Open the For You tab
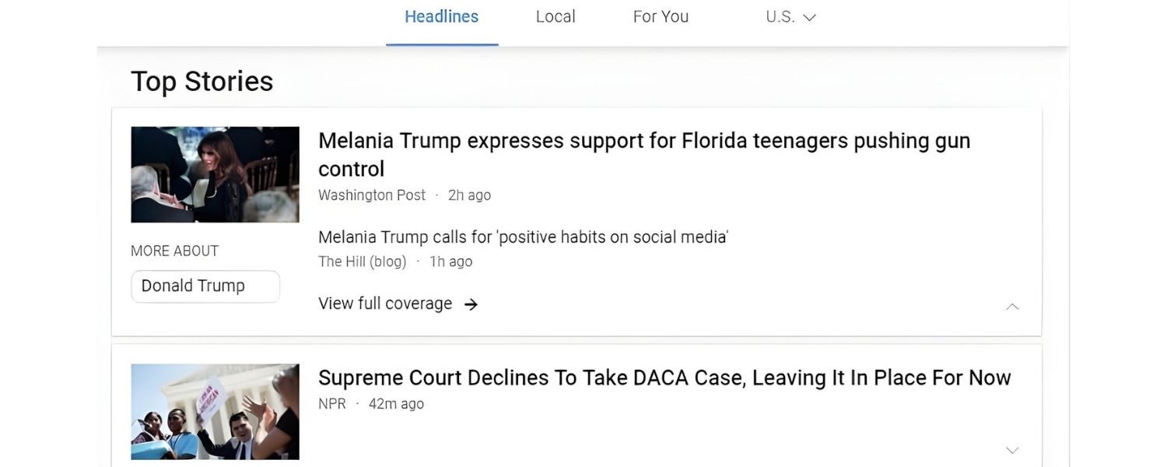1167x467 pixels. pos(661,16)
